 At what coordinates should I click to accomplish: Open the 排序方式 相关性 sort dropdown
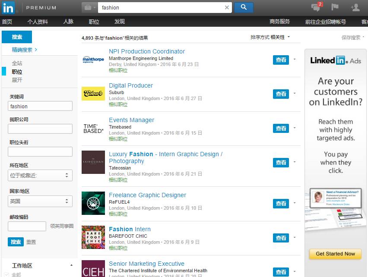click(270, 37)
